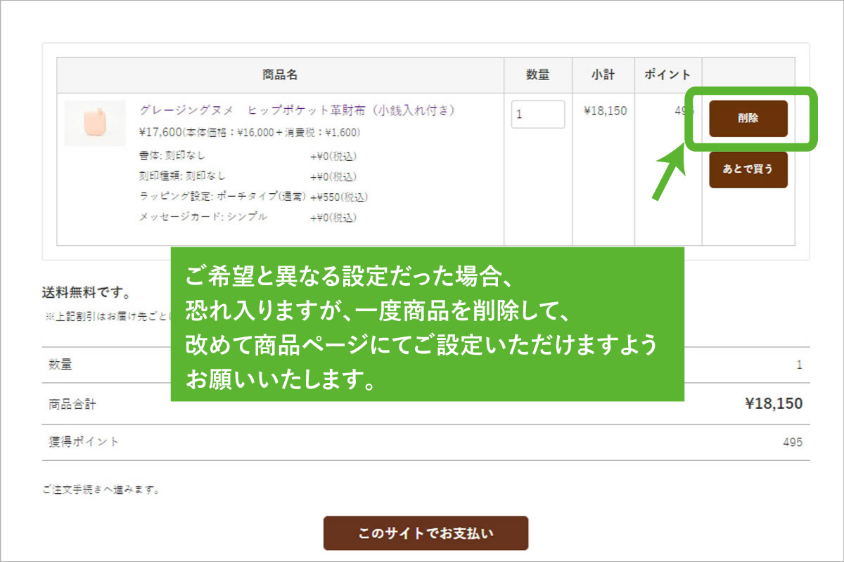Click the このサイトでお支払い checkout button

426,533
